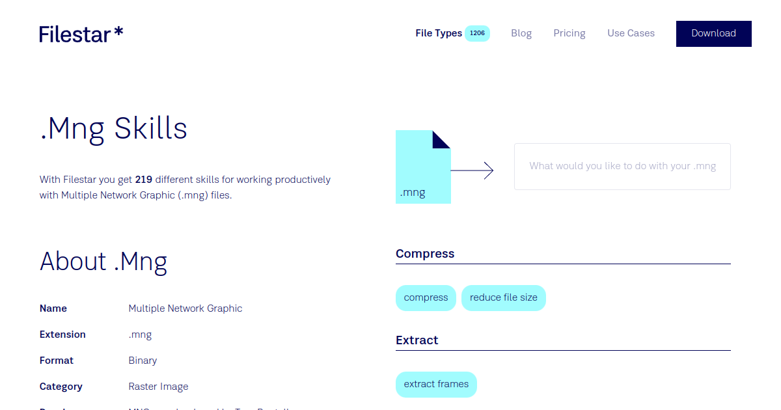Viewport: 781px width, 410px height.
Task: Open the Pricing page
Action: (x=569, y=33)
